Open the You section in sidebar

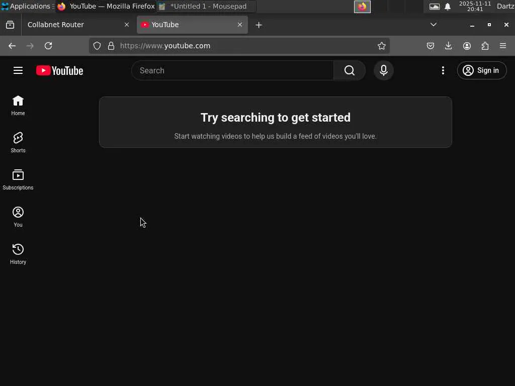(18, 217)
